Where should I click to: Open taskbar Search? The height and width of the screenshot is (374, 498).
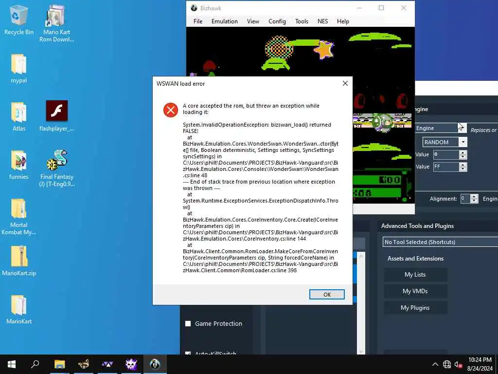point(35,364)
